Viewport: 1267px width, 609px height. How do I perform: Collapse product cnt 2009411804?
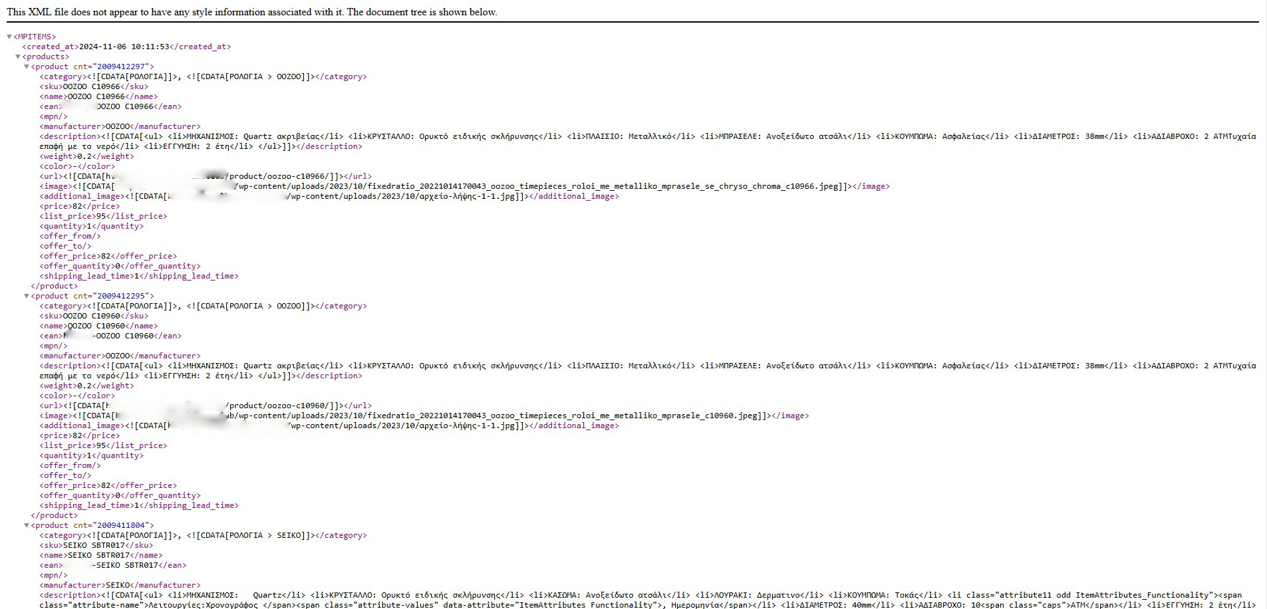pyautogui.click(x=27, y=525)
